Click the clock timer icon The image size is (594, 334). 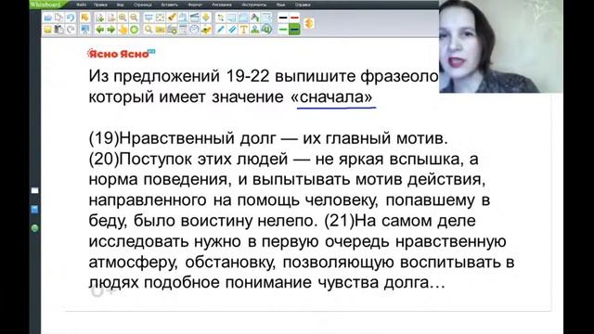coord(194,29)
